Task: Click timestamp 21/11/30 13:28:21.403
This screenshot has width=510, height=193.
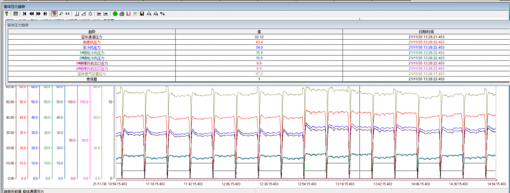Action: tap(426, 37)
